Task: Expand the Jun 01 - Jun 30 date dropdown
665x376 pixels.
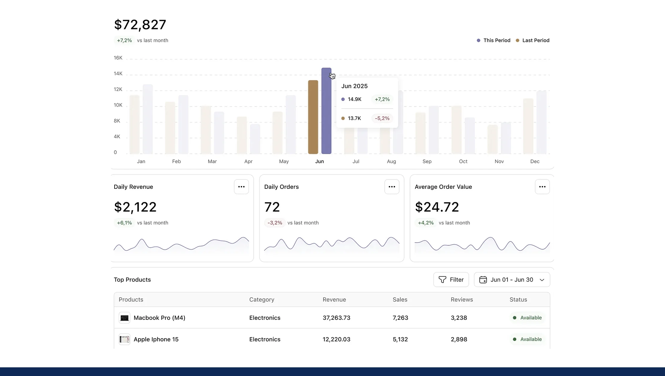Action: point(512,279)
